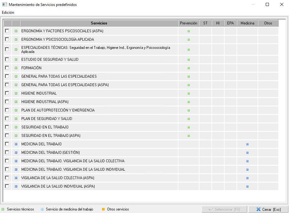Open the Edición menu
Image resolution: width=289 pixels, height=213 pixels.
click(8, 13)
